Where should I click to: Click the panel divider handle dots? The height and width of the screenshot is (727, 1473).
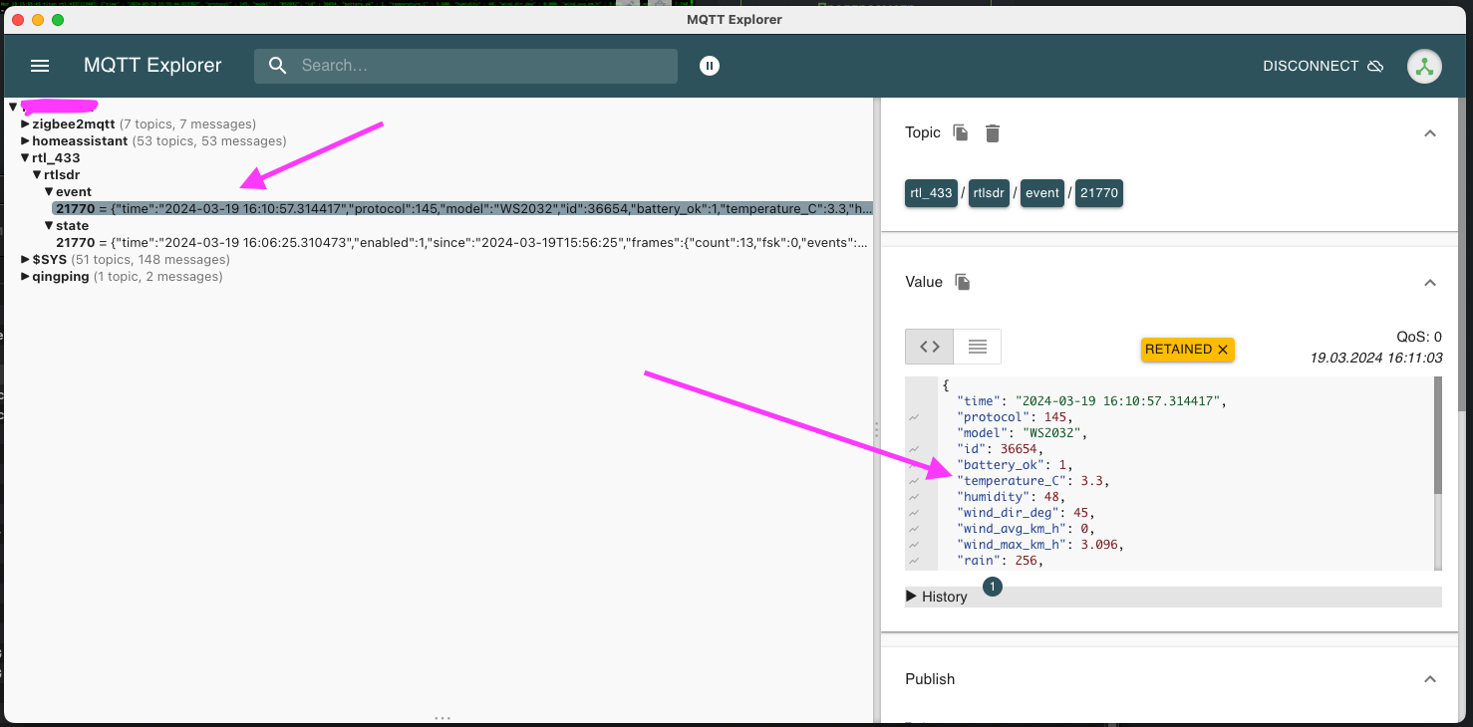pyautogui.click(x=876, y=430)
